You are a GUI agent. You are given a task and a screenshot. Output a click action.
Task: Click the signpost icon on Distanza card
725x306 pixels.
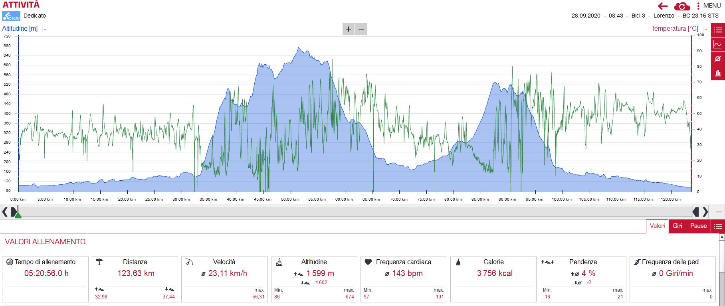pos(99,262)
